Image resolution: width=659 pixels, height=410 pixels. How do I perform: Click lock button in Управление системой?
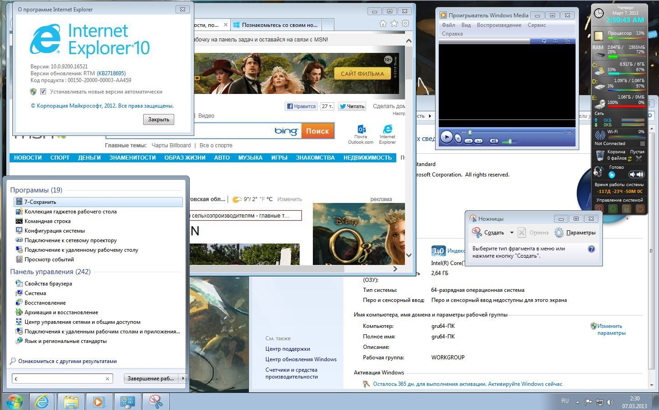coord(626,209)
